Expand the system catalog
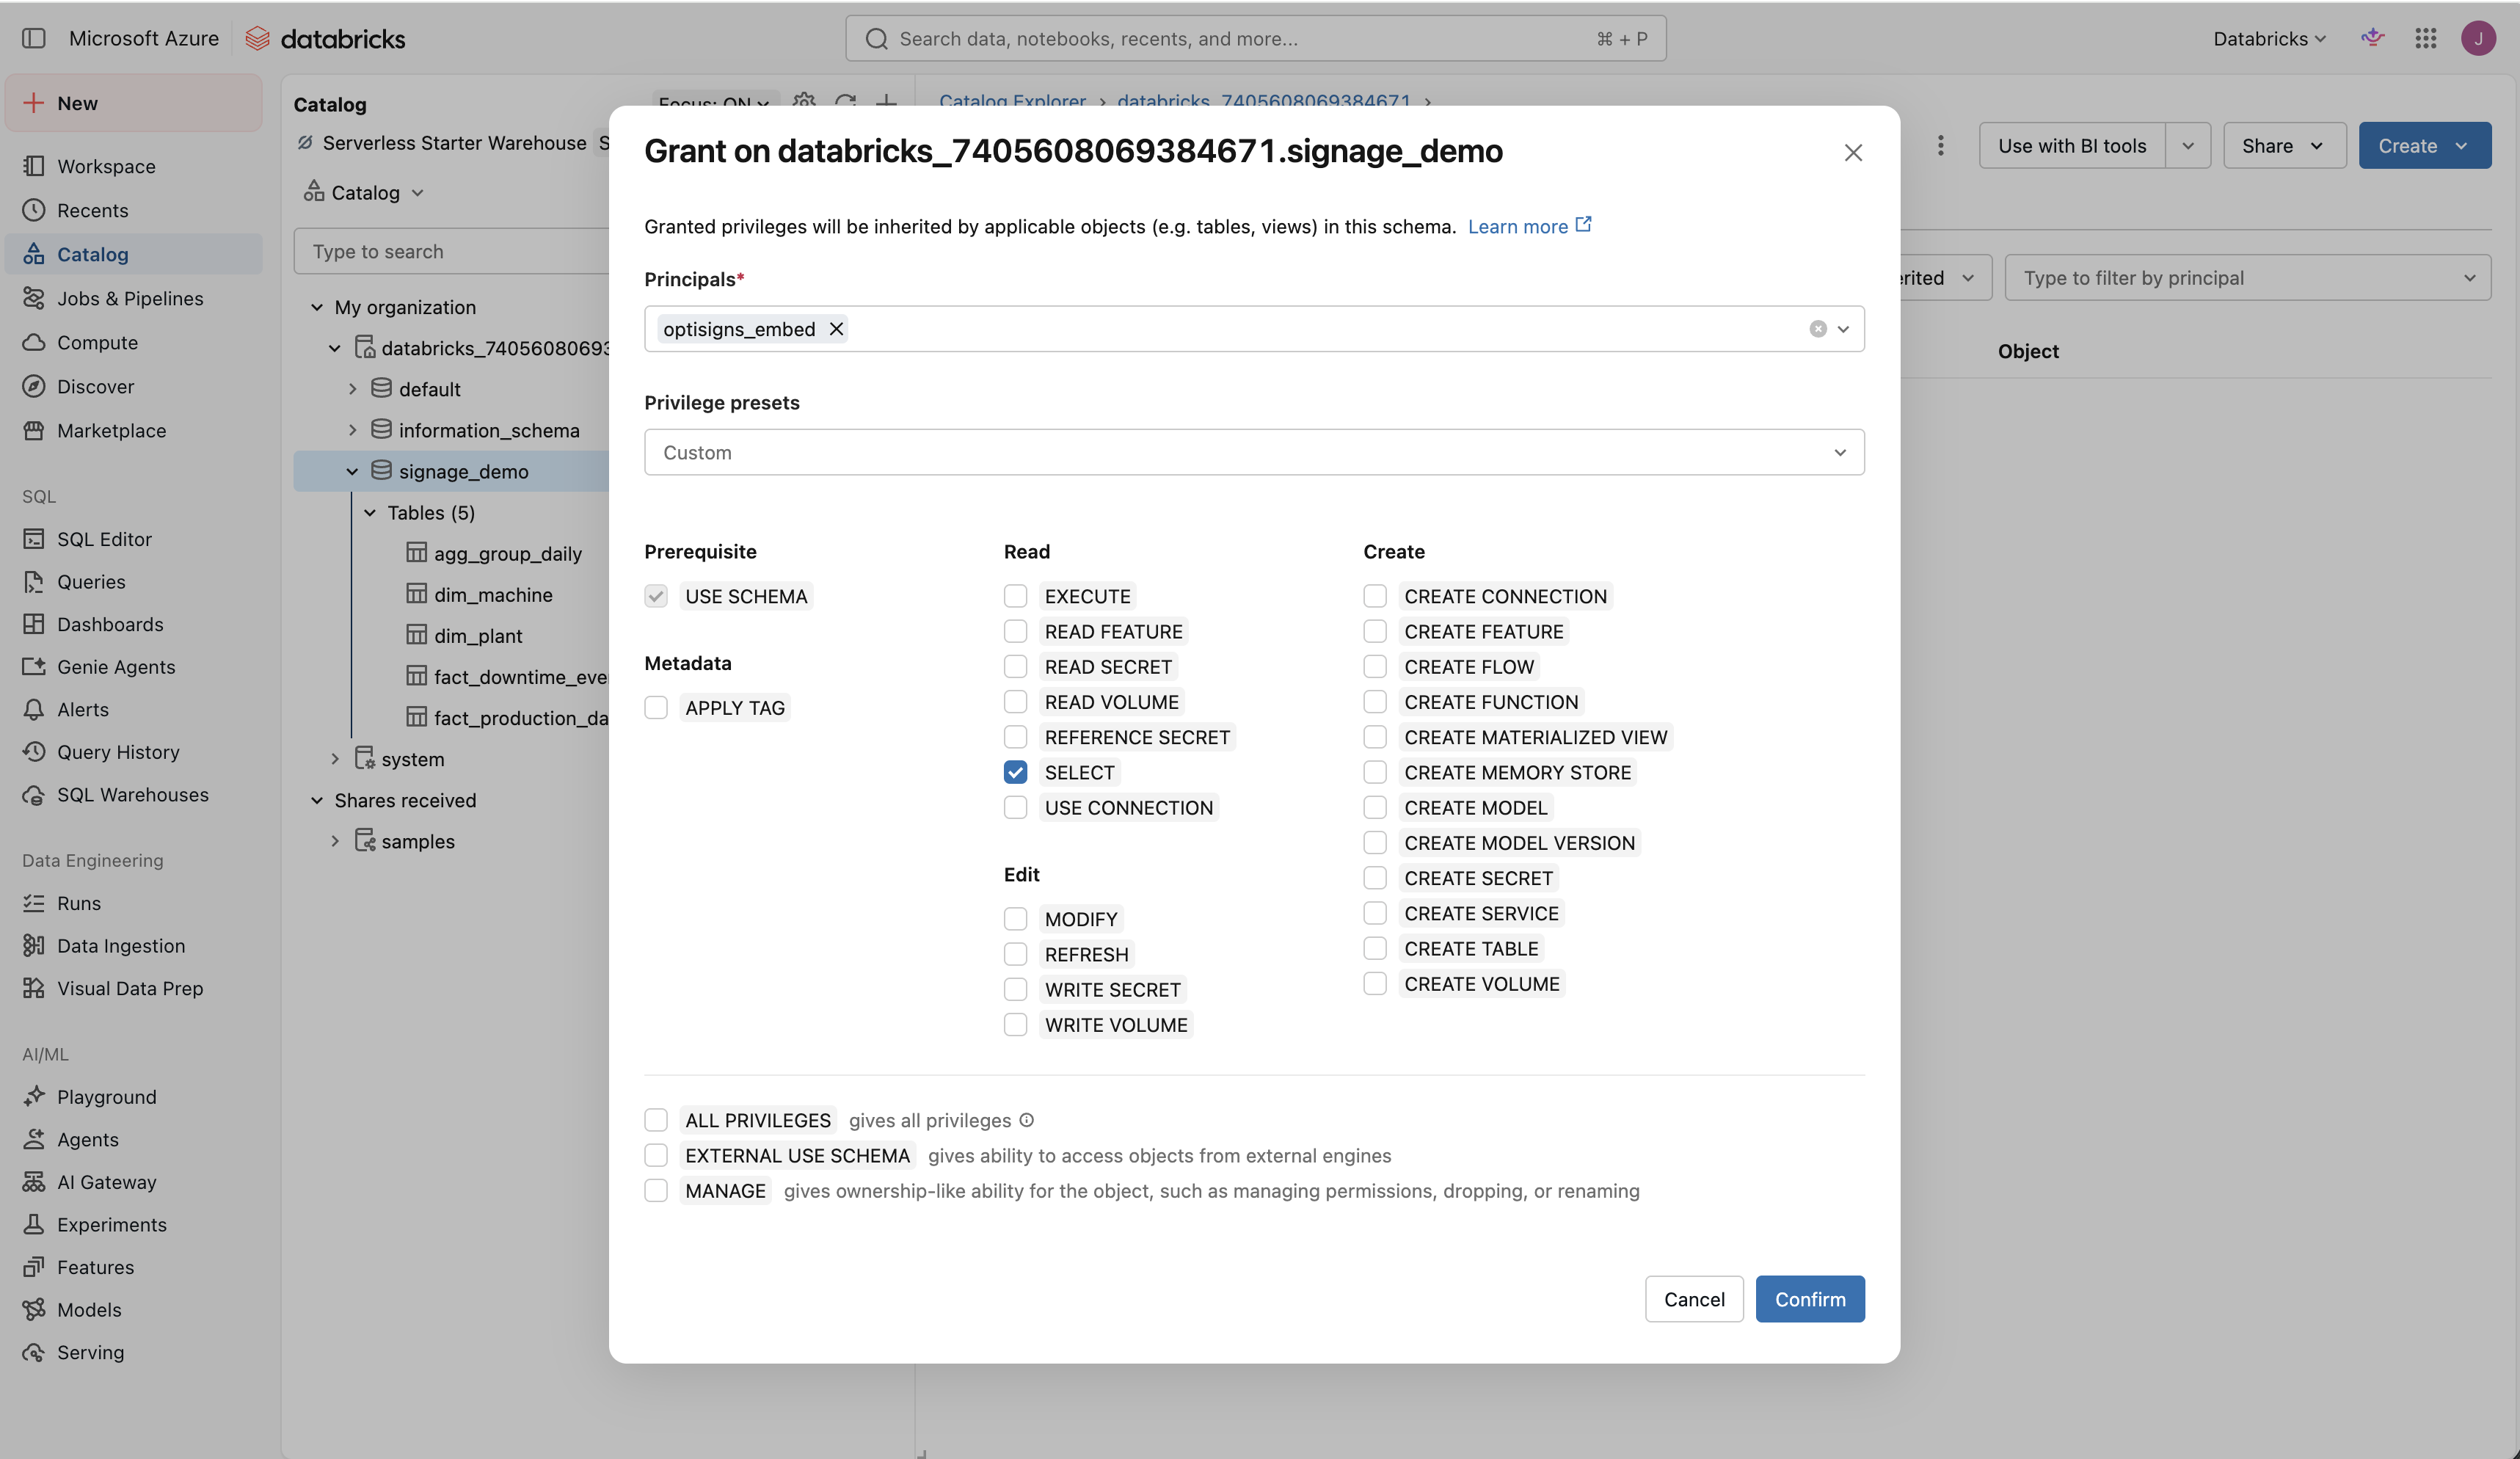Screen dimensions: 2520x1459 click(x=335, y=759)
